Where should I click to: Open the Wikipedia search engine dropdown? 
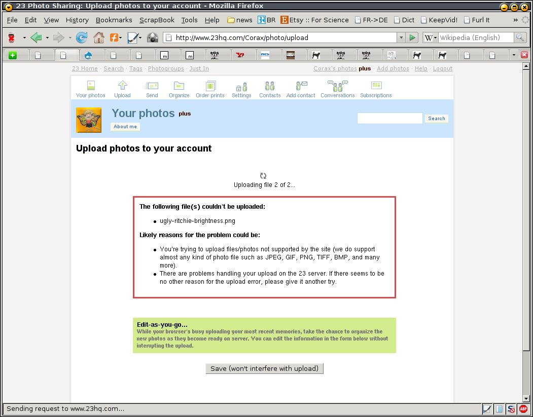pyautogui.click(x=430, y=37)
